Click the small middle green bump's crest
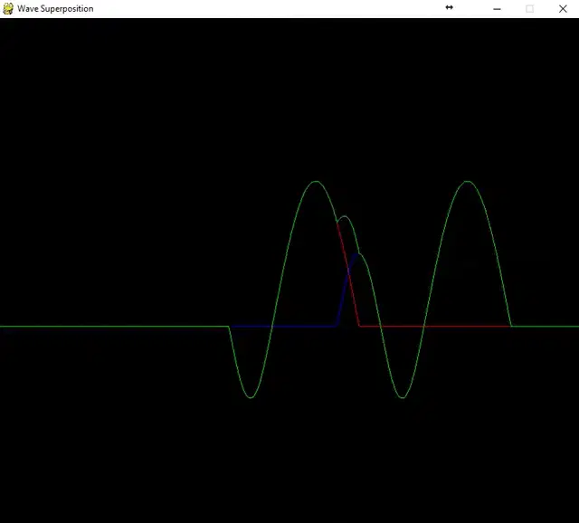Image resolution: width=579 pixels, height=523 pixels. click(x=344, y=216)
